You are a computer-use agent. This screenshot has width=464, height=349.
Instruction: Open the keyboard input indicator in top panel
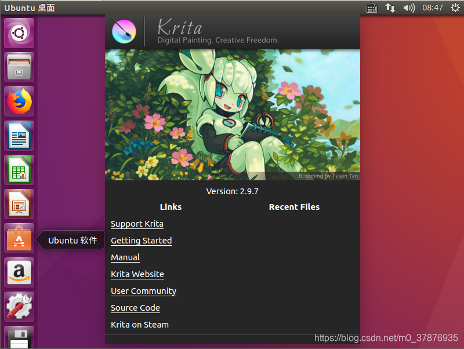pyautogui.click(x=372, y=8)
